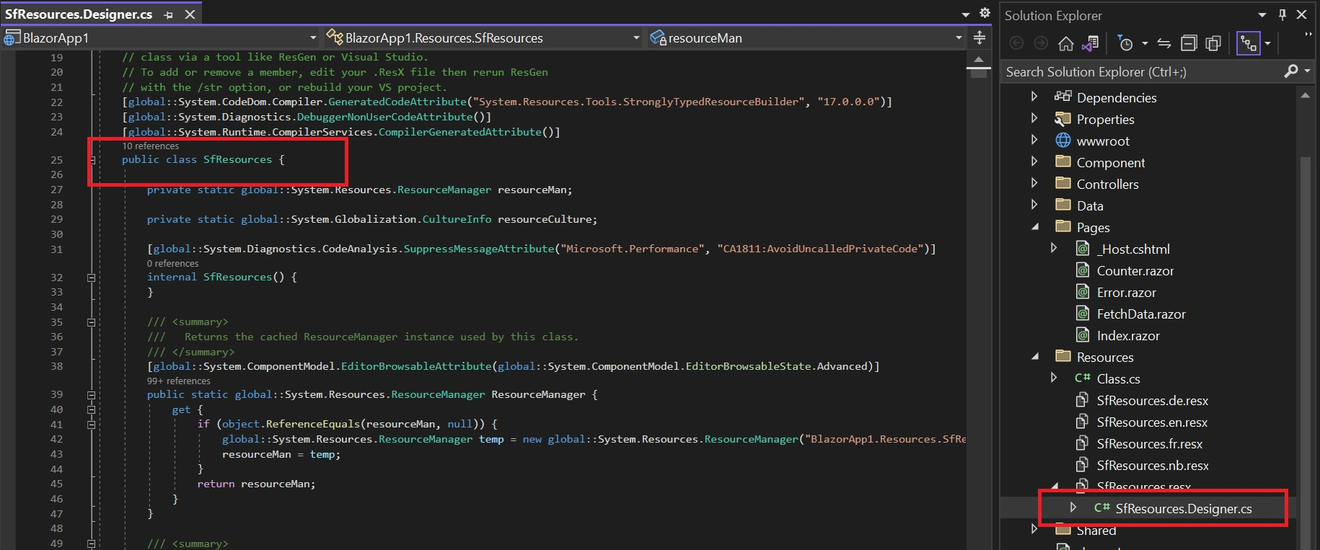Click the Home icon in Solution Explorer
The width and height of the screenshot is (1320, 550).
1065,44
